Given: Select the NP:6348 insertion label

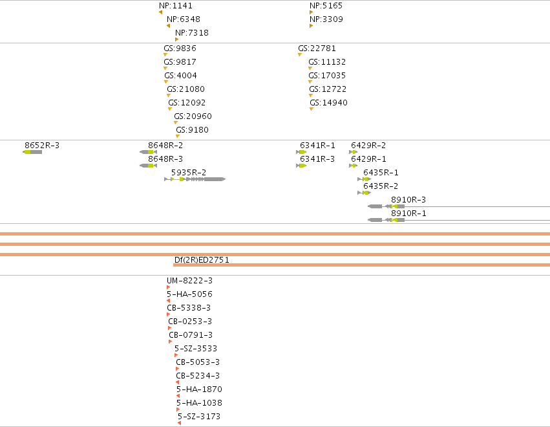Looking at the screenshot, I should (184, 19).
